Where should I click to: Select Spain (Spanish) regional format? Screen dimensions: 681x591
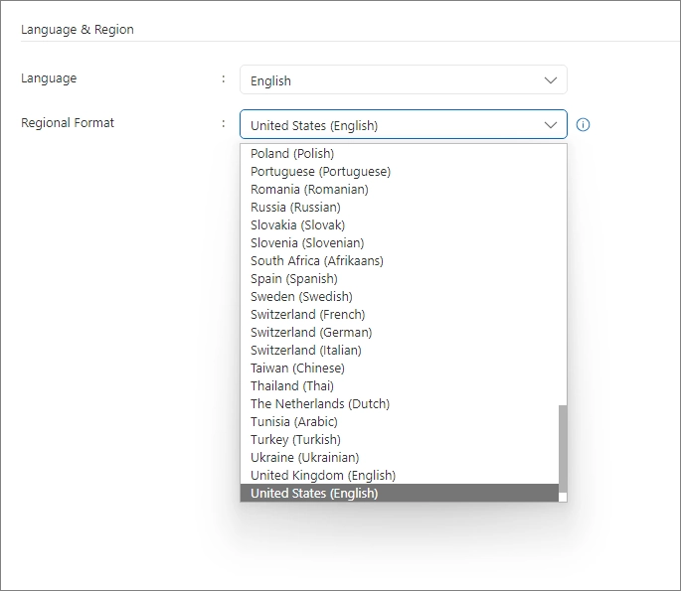293,279
